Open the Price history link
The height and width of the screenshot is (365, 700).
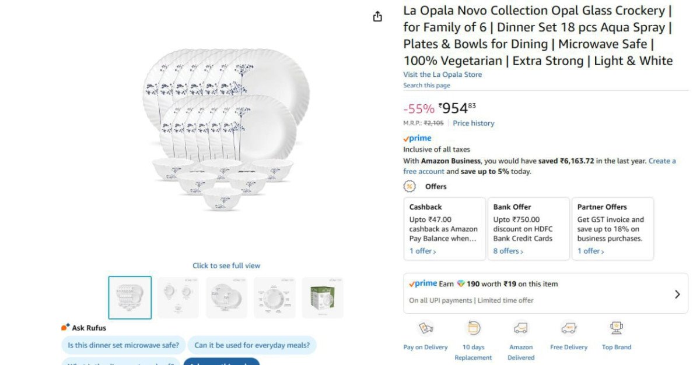click(x=473, y=123)
